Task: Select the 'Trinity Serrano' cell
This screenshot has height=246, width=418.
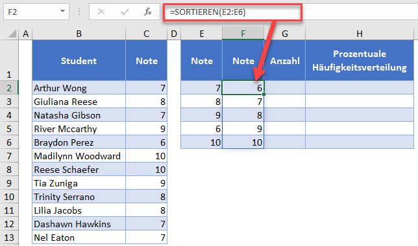Action: point(79,197)
